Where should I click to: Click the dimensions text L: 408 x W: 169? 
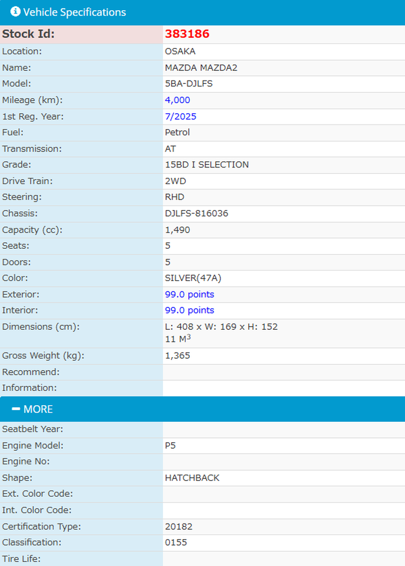coord(201,327)
